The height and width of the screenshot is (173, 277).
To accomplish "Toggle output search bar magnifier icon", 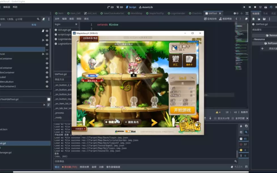I will coord(246,132).
